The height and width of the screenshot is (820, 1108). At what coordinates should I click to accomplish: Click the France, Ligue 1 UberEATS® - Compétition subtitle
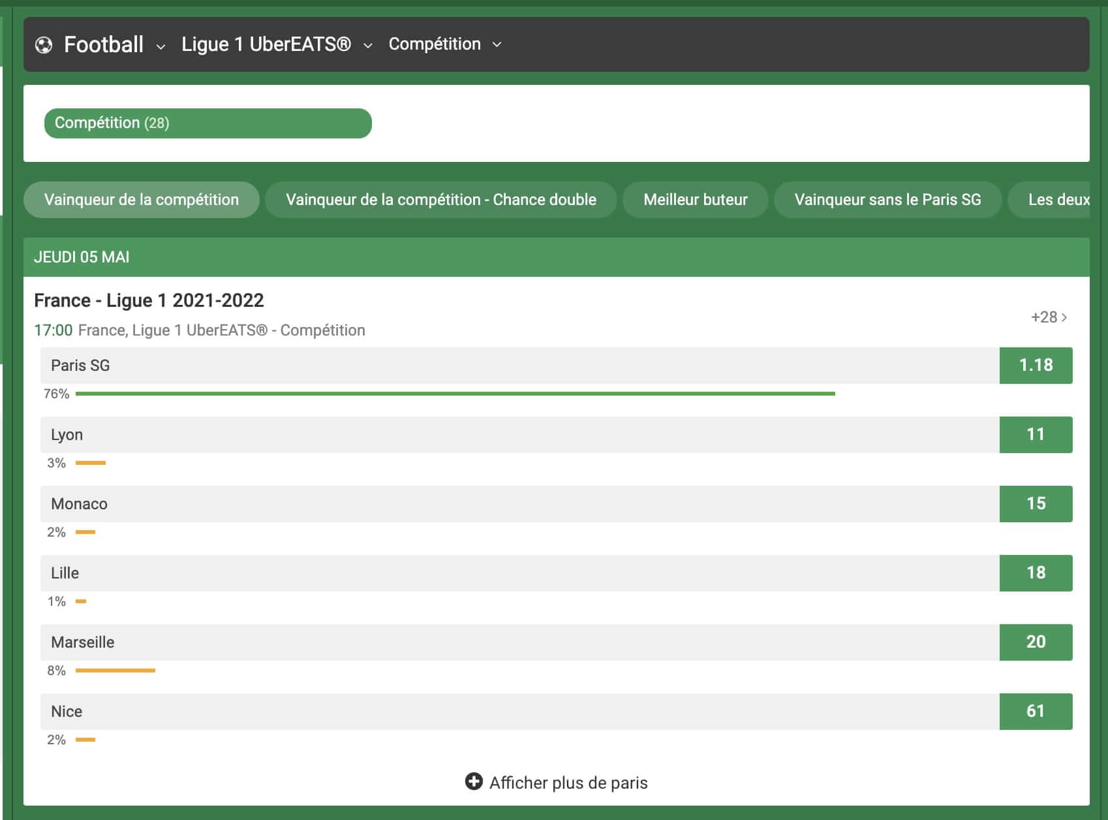222,330
